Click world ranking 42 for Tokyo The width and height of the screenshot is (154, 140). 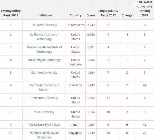pyautogui.click(x=144, y=125)
